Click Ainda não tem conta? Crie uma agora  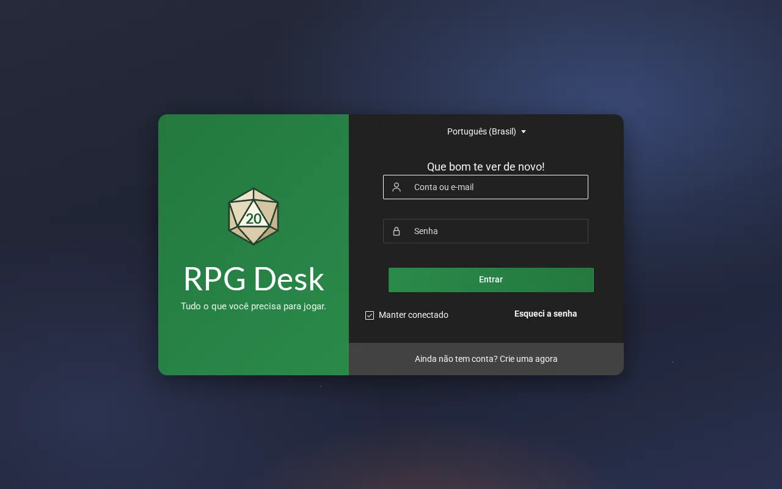pyautogui.click(x=486, y=359)
